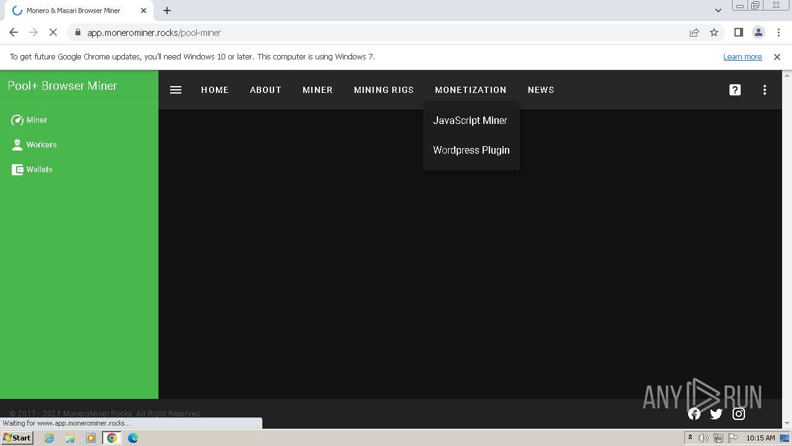Select the Workers sidebar item
The height and width of the screenshot is (446, 792).
79,145
